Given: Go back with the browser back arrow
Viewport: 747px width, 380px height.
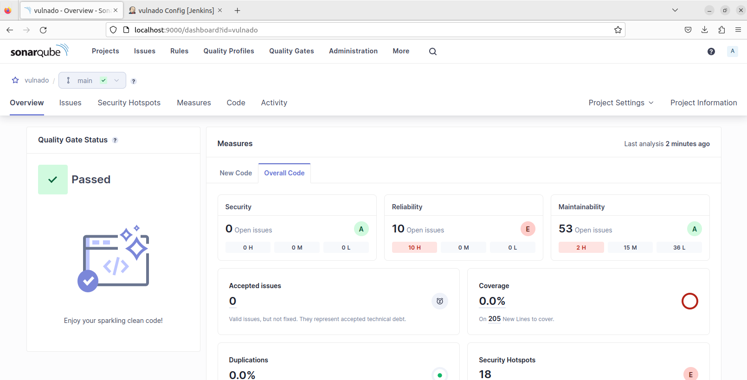Looking at the screenshot, I should [x=10, y=30].
